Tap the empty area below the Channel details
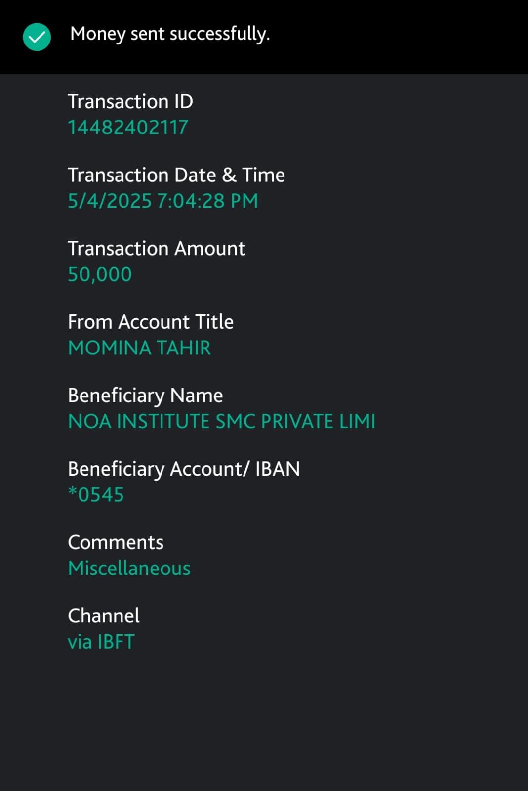528x791 pixels. tap(264, 722)
